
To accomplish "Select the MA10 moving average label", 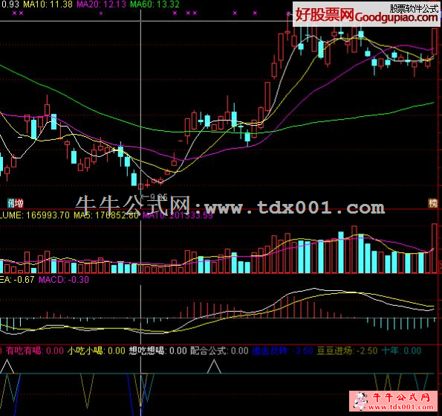I will [48, 4].
